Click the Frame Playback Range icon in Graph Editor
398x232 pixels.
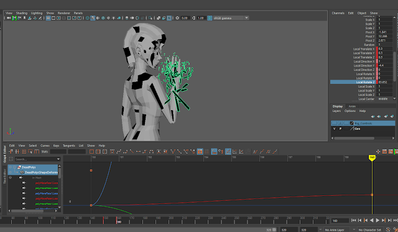[x=98, y=152]
